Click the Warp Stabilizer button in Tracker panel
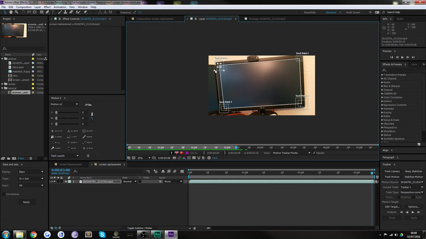The width and height of the screenshot is (426, 239). coord(413,171)
